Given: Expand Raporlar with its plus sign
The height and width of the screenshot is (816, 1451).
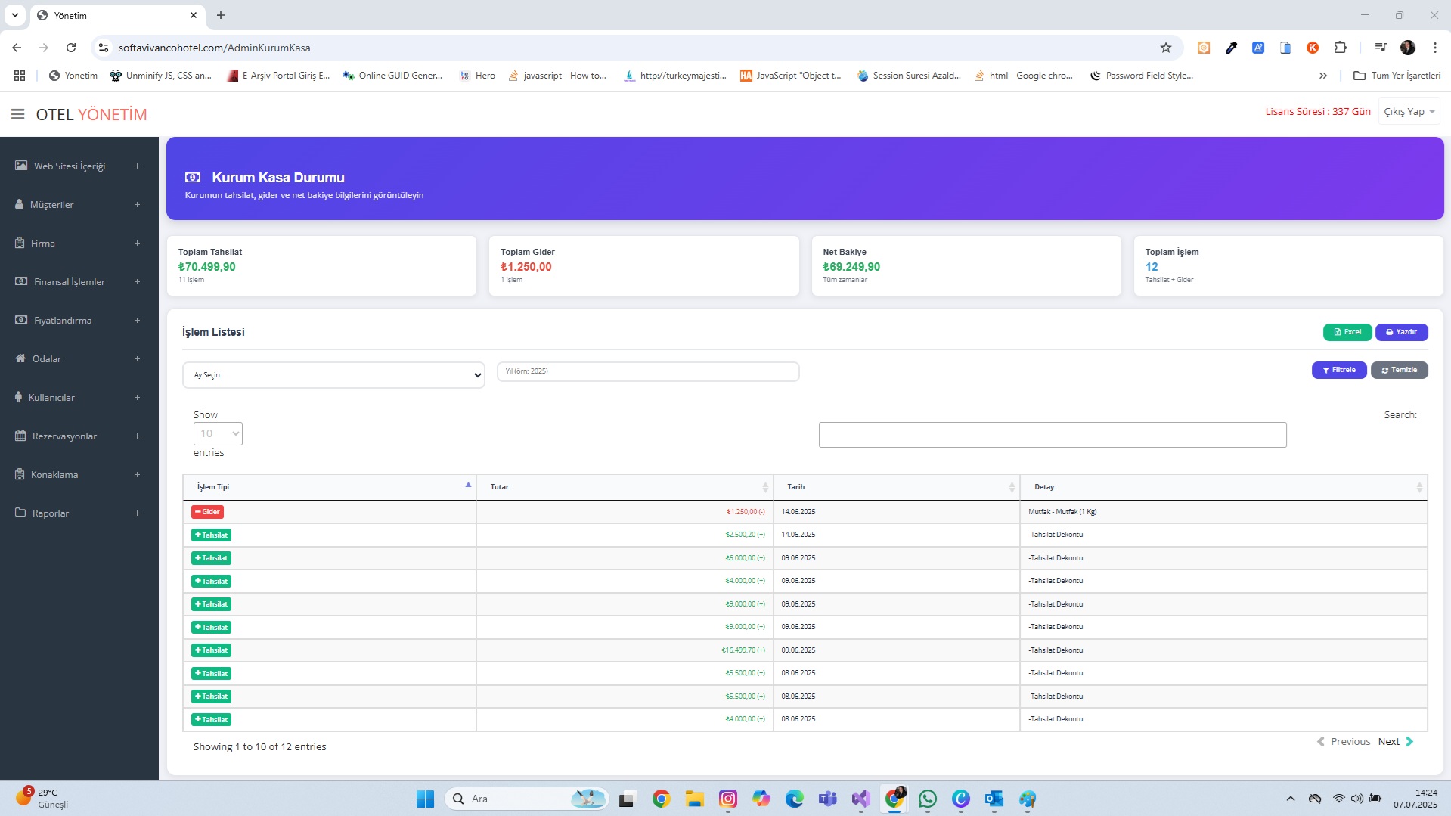Looking at the screenshot, I should 137,513.
